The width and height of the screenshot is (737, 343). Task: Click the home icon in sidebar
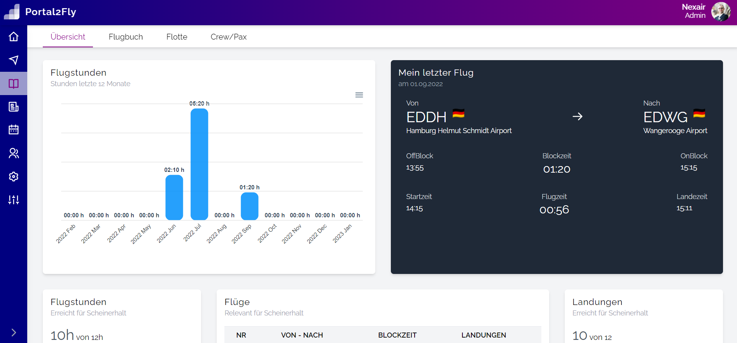14,37
